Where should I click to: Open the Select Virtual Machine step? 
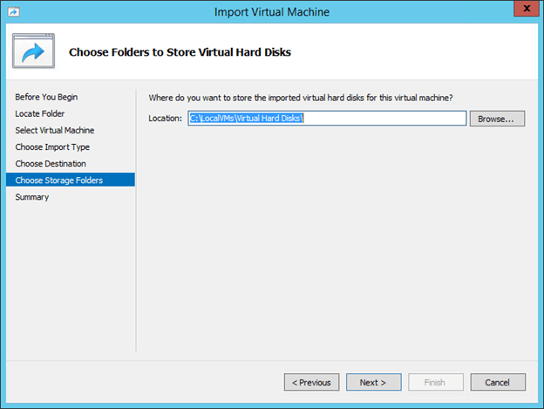(x=54, y=130)
